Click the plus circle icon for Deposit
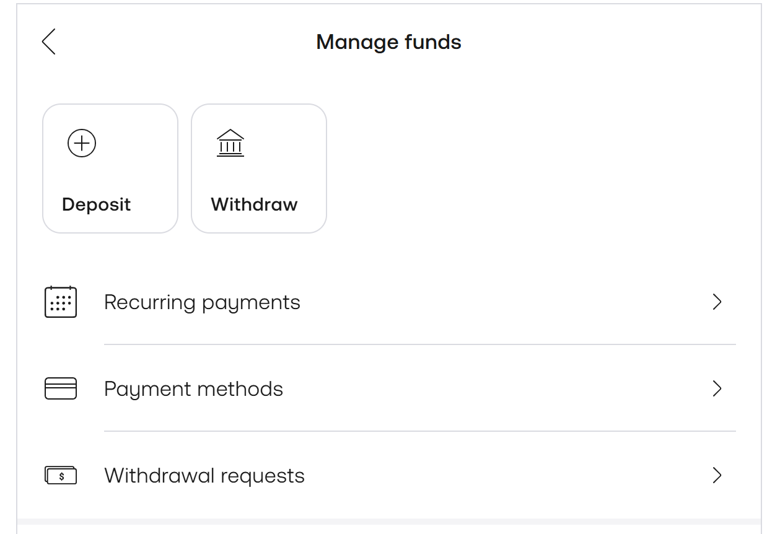780x534 pixels. coord(82,144)
